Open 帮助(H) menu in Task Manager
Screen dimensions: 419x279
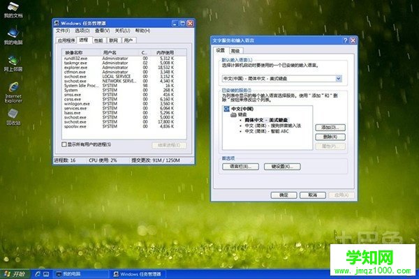pyautogui.click(x=142, y=31)
